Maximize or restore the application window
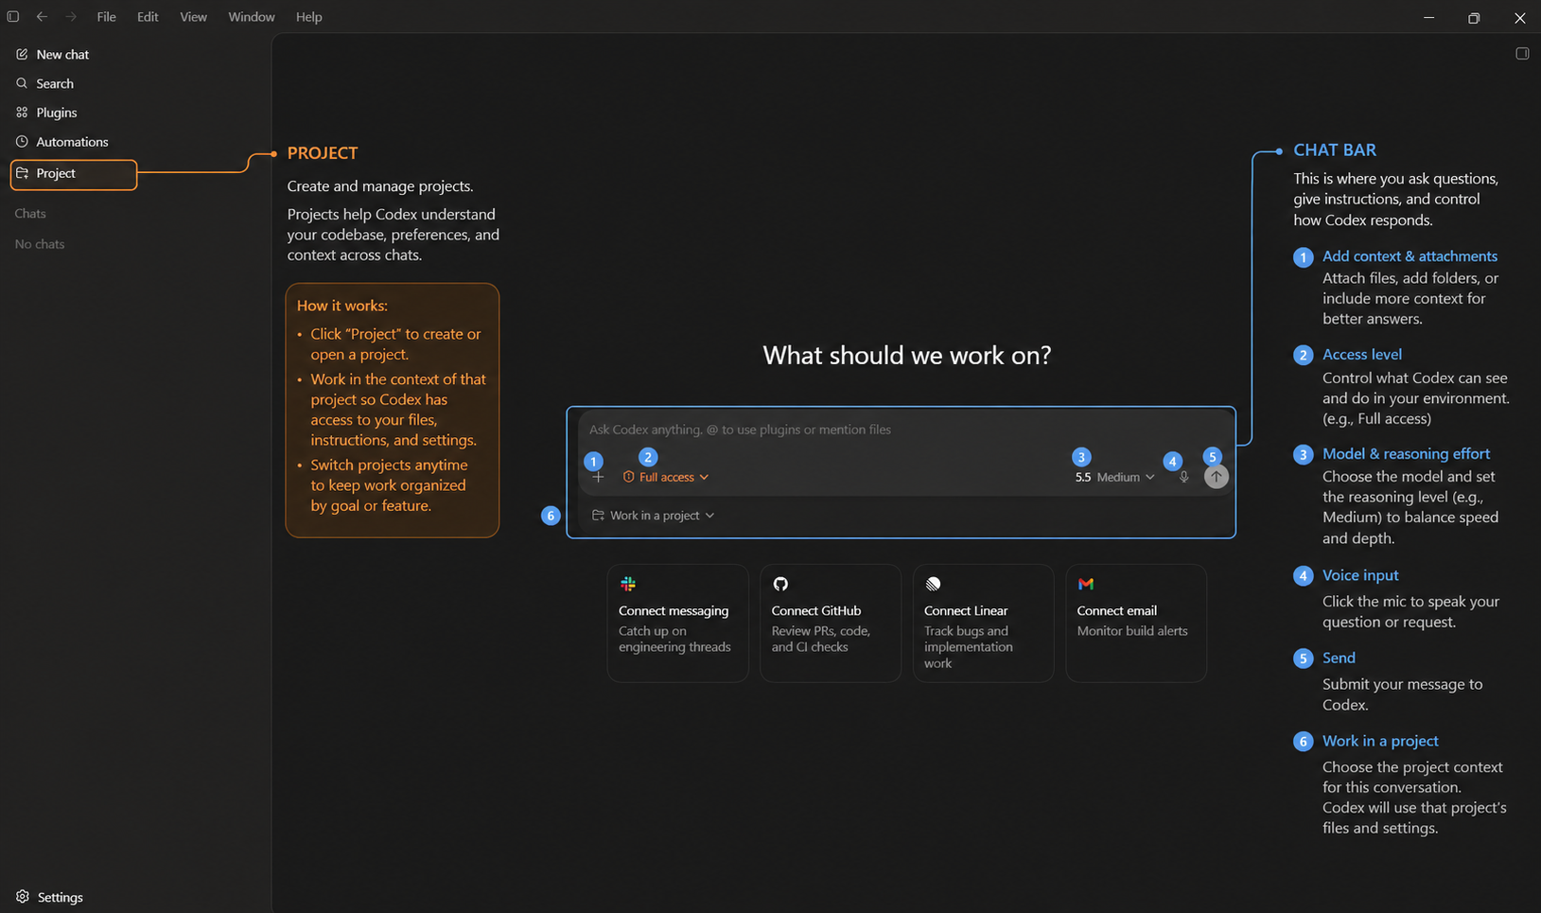This screenshot has height=913, width=1541. 1474,17
